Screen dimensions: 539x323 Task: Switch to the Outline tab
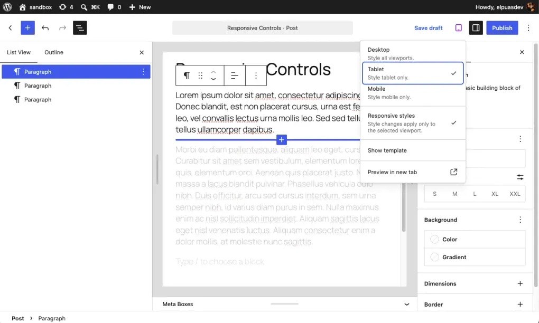tap(54, 52)
